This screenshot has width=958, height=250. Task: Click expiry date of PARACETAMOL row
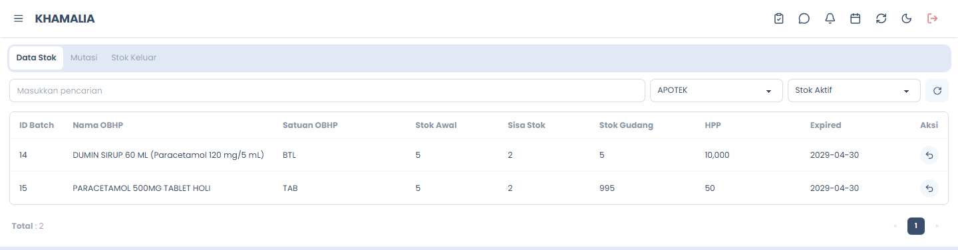point(834,188)
